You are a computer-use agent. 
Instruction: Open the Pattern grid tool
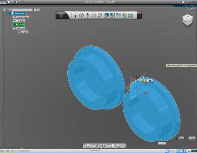tap(112, 15)
